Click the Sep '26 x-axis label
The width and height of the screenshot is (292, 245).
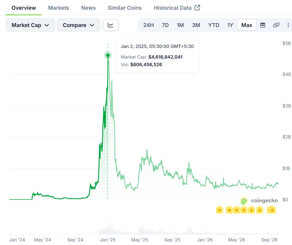pos(269,240)
